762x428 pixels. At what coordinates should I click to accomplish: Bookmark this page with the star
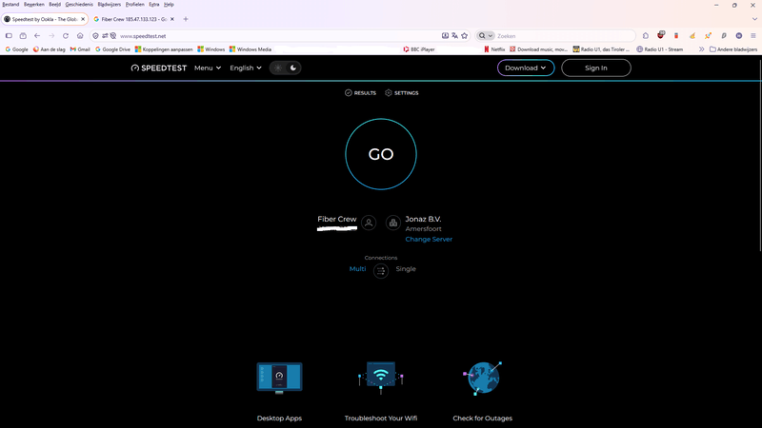click(465, 36)
